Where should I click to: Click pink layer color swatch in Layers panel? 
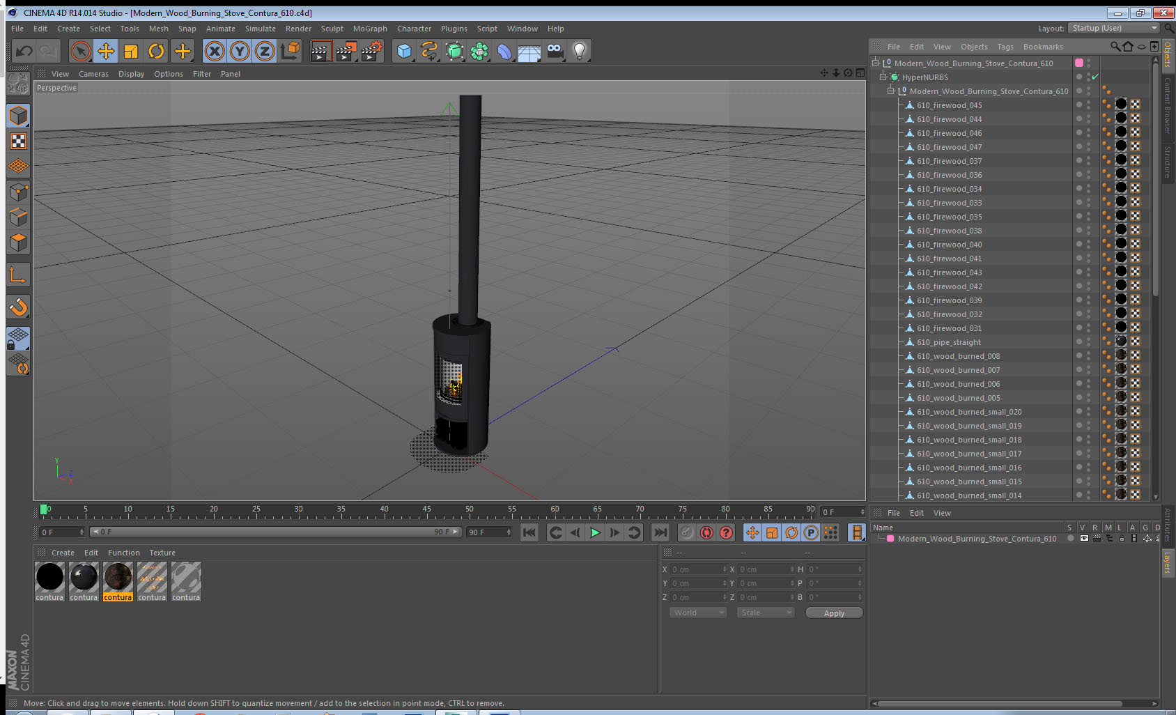click(890, 539)
